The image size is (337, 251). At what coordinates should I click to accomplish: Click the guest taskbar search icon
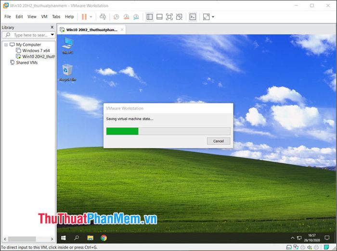point(77,238)
